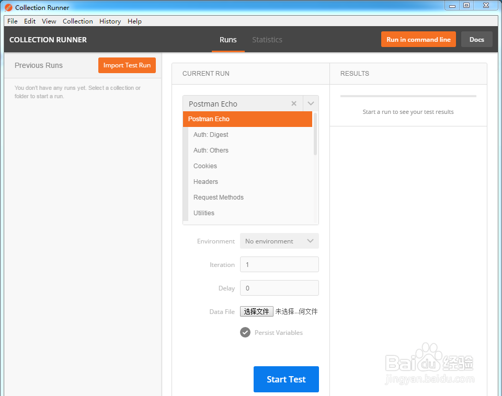502x396 pixels.
Task: Open the Collection menu
Action: 78,21
